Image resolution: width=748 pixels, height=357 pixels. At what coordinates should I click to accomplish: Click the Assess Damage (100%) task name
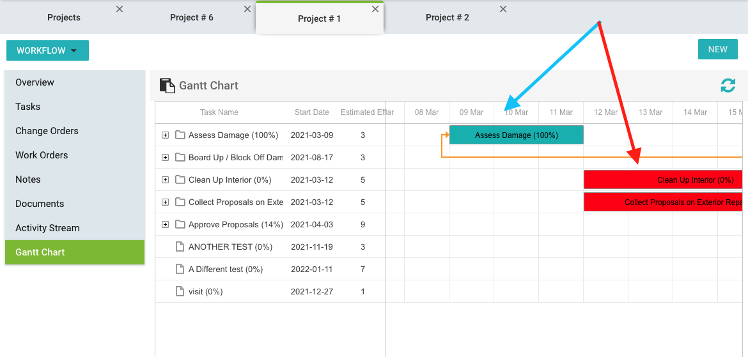click(233, 135)
